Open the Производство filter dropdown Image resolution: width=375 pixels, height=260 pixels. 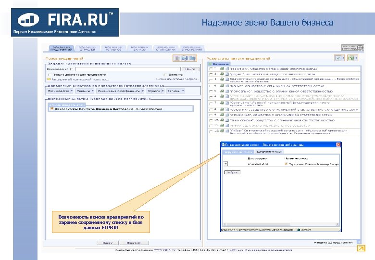(x=60, y=91)
